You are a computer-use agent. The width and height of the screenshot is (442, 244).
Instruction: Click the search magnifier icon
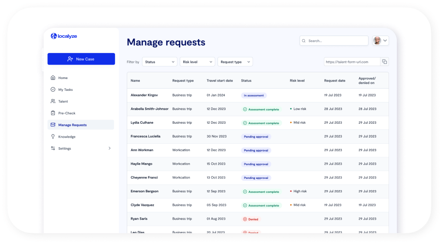pyautogui.click(x=303, y=41)
